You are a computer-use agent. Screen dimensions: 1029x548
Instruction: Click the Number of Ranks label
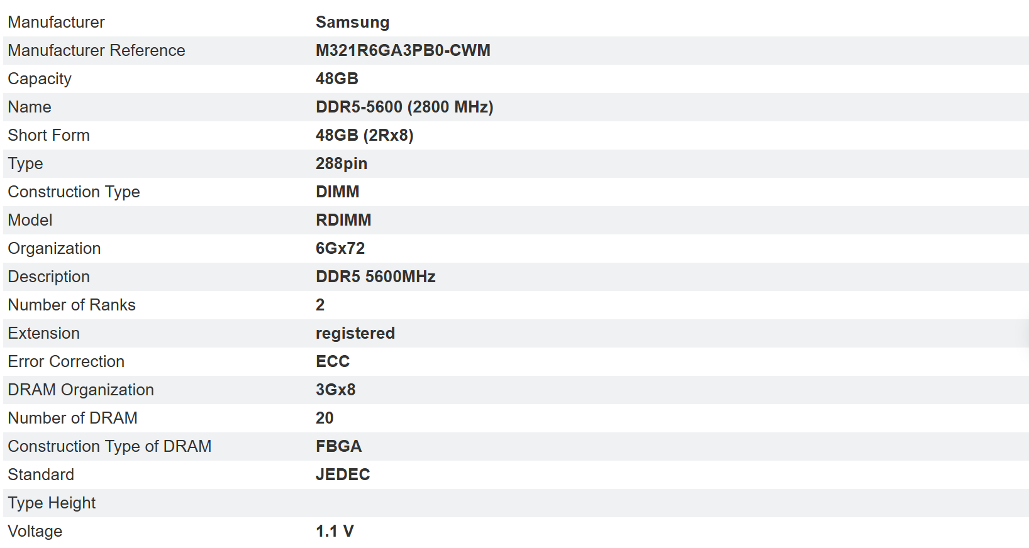72,305
